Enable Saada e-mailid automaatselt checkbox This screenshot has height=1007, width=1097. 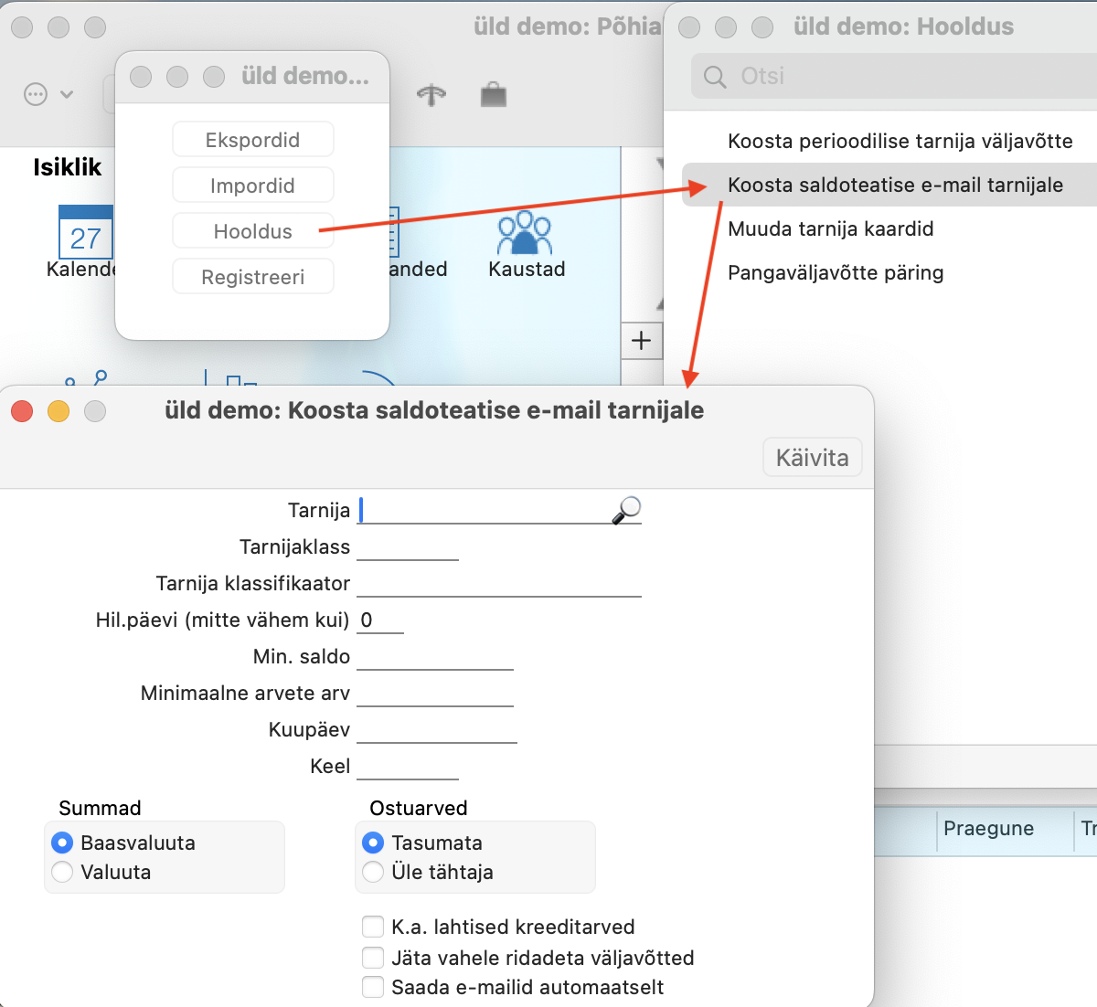coord(373,987)
